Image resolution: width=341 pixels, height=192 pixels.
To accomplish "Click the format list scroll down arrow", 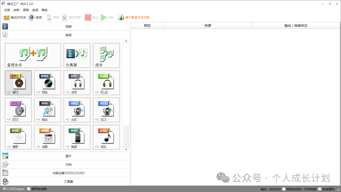I will point(126,150).
